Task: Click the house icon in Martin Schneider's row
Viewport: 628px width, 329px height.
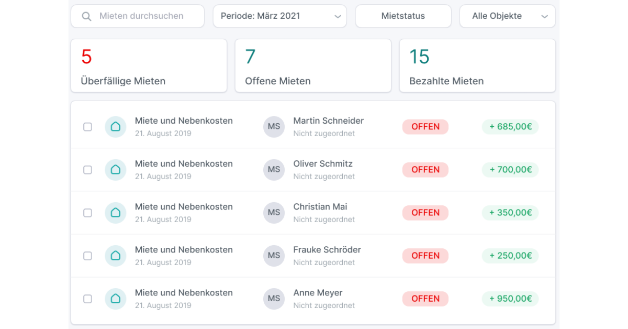Action: pyautogui.click(x=116, y=127)
